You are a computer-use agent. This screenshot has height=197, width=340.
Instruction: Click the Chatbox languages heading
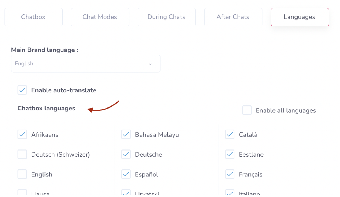[46, 108]
